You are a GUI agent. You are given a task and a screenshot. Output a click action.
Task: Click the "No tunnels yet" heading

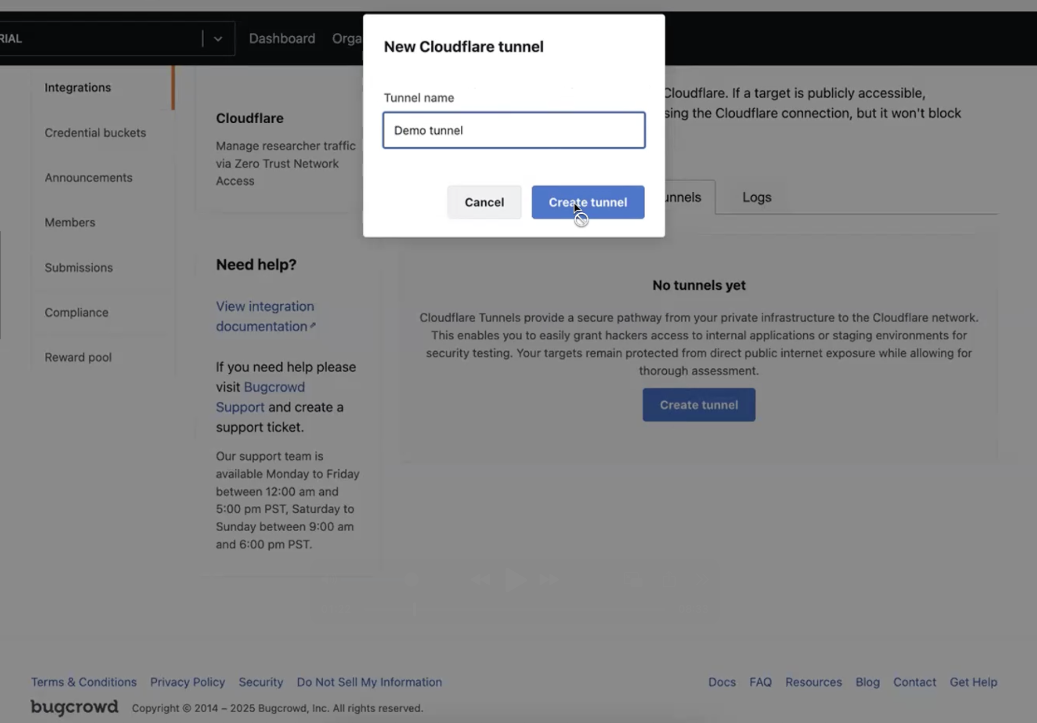(698, 285)
